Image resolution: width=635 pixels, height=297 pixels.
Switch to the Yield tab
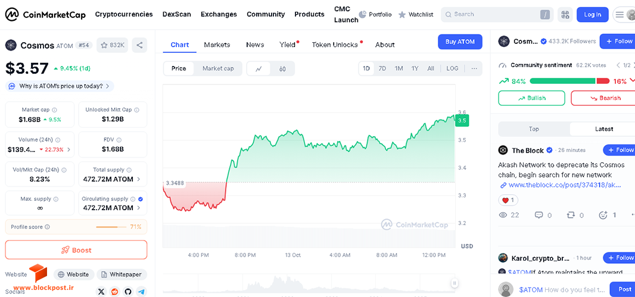pyautogui.click(x=288, y=45)
